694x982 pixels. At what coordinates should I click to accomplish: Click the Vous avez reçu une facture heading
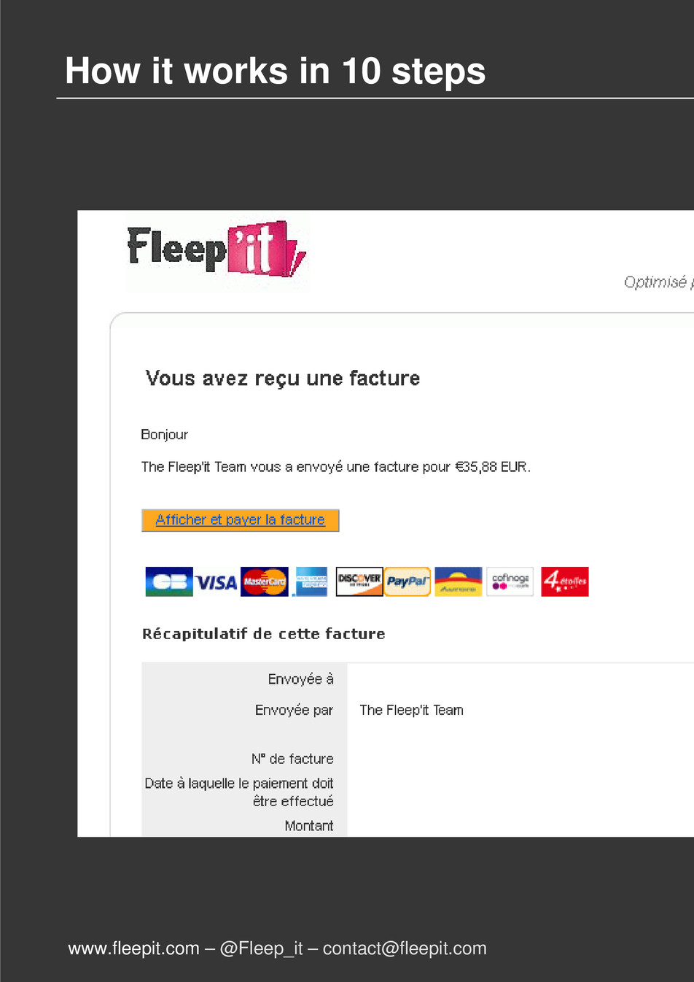click(x=283, y=378)
